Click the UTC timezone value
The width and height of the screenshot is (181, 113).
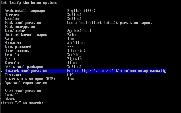tap(70, 75)
